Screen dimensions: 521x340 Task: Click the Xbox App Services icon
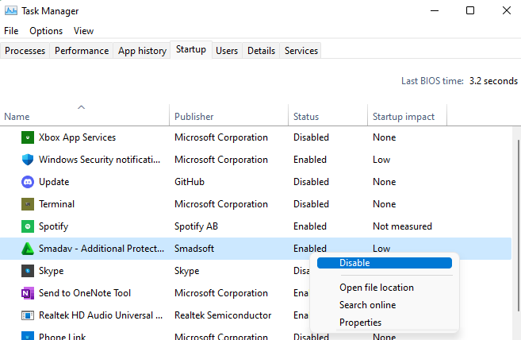point(28,137)
